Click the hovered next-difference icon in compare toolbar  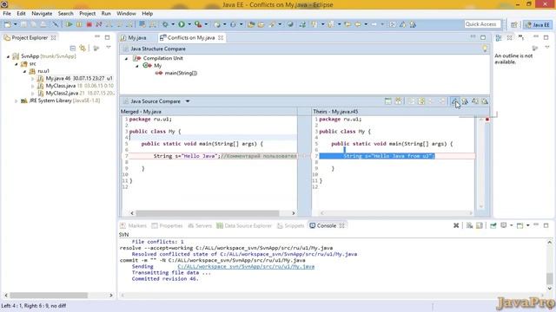454,101
